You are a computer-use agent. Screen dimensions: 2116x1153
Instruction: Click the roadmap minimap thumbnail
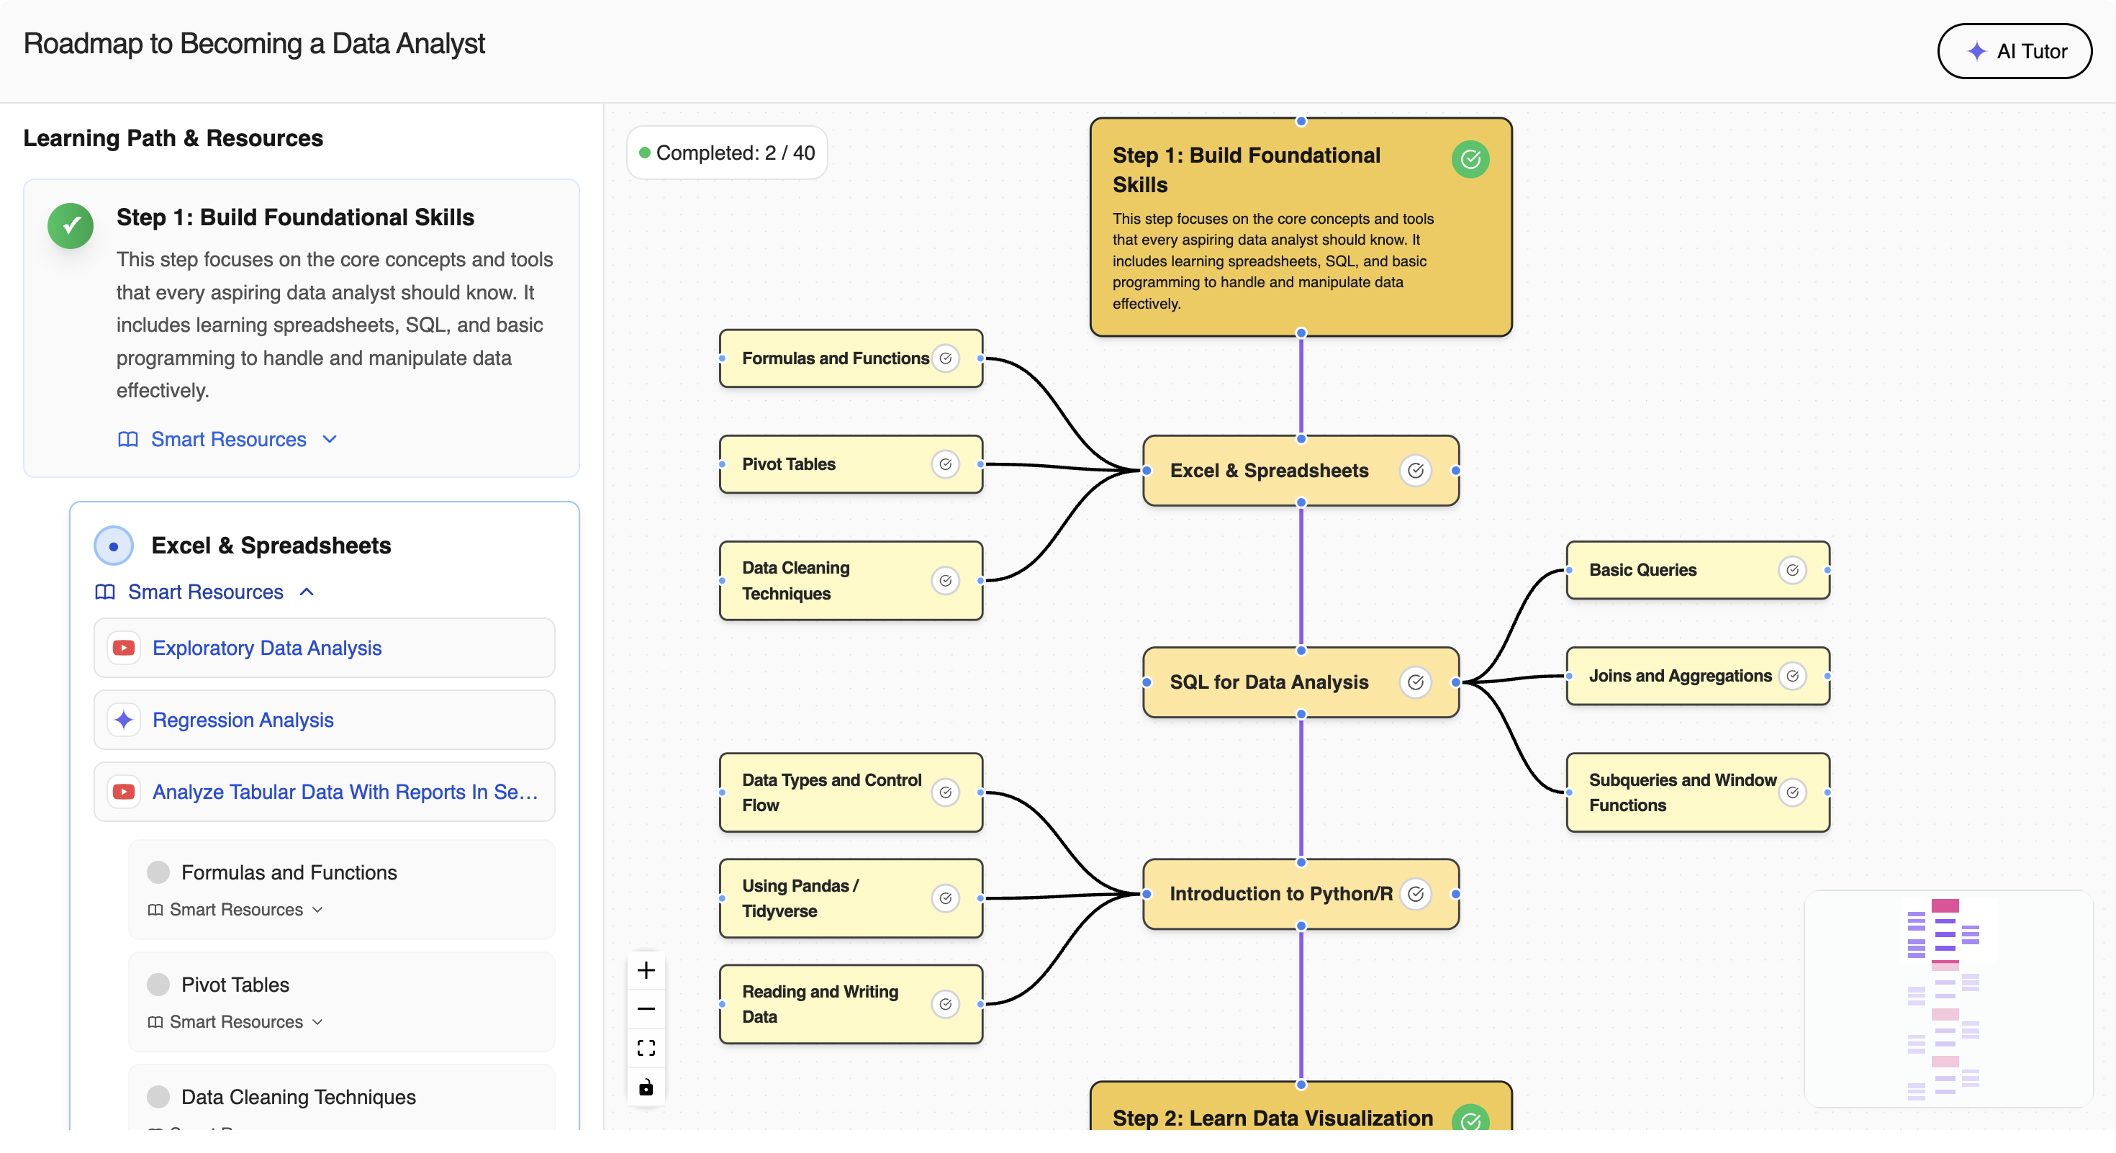[x=1948, y=998]
